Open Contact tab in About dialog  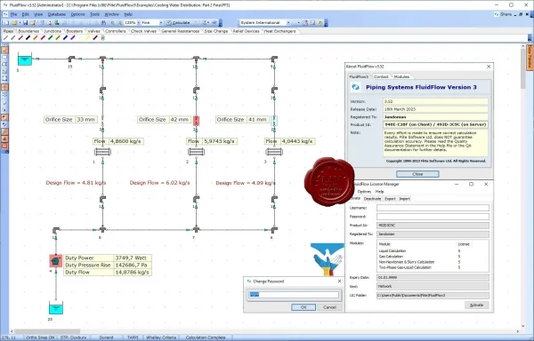(381, 76)
